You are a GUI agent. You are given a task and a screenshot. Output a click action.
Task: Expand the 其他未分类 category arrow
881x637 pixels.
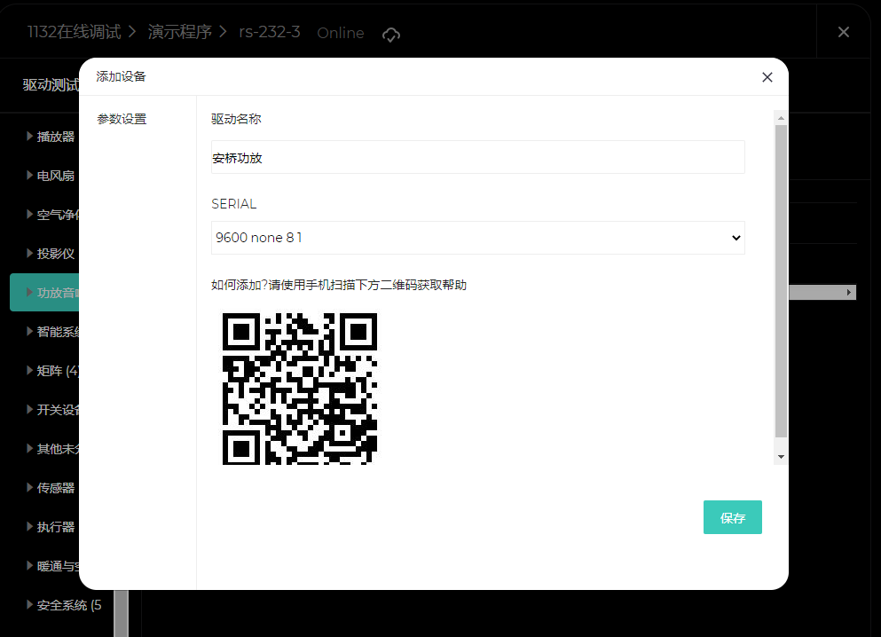pyautogui.click(x=30, y=448)
